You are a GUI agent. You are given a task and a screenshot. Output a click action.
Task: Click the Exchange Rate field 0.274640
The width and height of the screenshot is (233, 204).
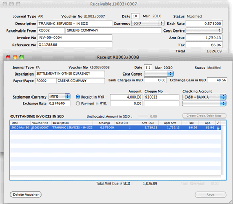coord(59,103)
